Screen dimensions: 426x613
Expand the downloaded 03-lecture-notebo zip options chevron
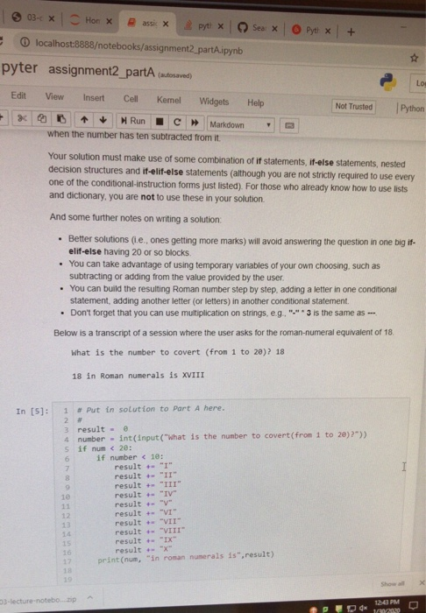click(90, 598)
